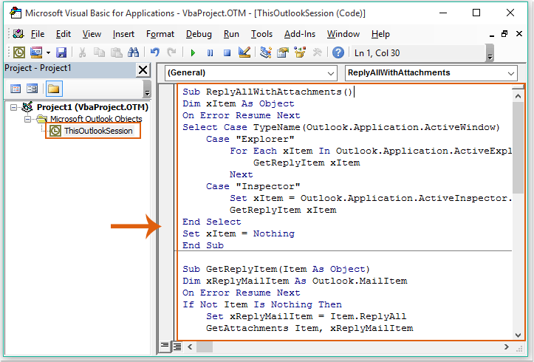This screenshot has height=362, width=534.
Task: Click the code scroll up arrow
Action: point(518,96)
